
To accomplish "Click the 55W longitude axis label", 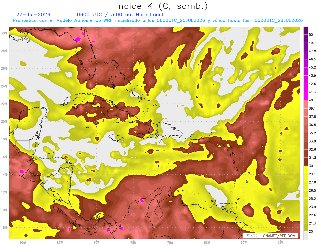I will [281, 243].
